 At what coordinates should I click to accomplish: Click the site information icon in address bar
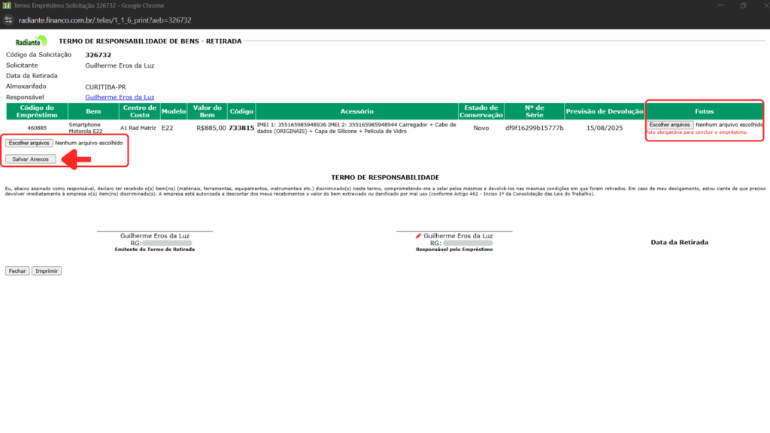(x=9, y=20)
